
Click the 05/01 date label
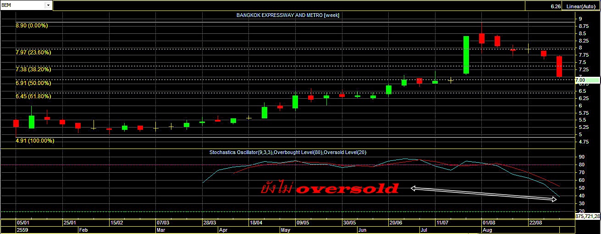pyautogui.click(x=23, y=223)
